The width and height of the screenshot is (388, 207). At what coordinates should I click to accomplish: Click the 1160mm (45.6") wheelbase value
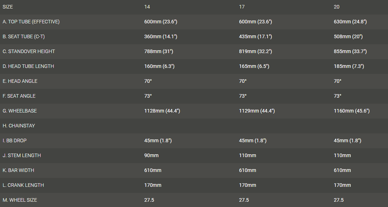(351, 111)
